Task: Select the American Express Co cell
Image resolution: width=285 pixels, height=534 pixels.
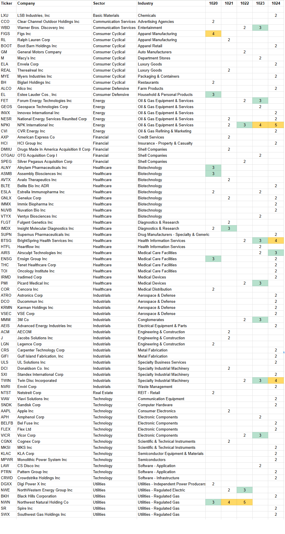Action: (x=54, y=137)
